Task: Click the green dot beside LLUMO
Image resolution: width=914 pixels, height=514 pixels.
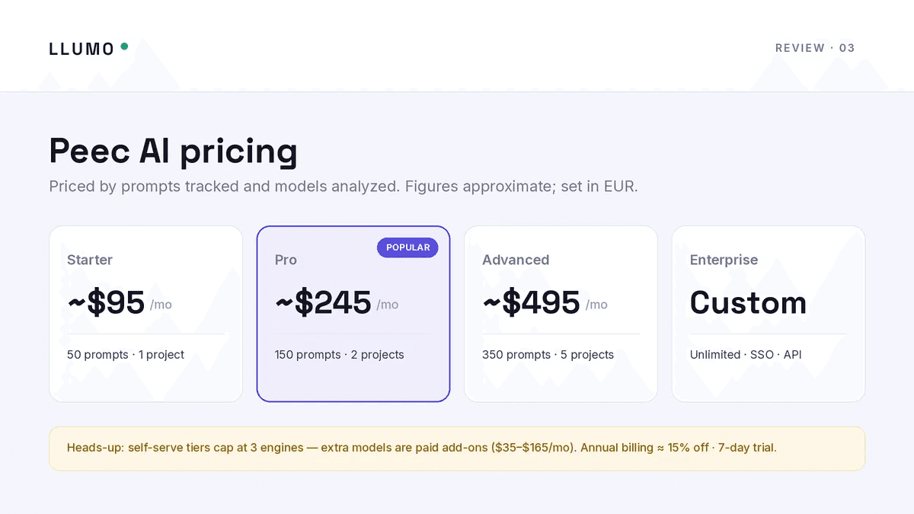Action: (124, 46)
